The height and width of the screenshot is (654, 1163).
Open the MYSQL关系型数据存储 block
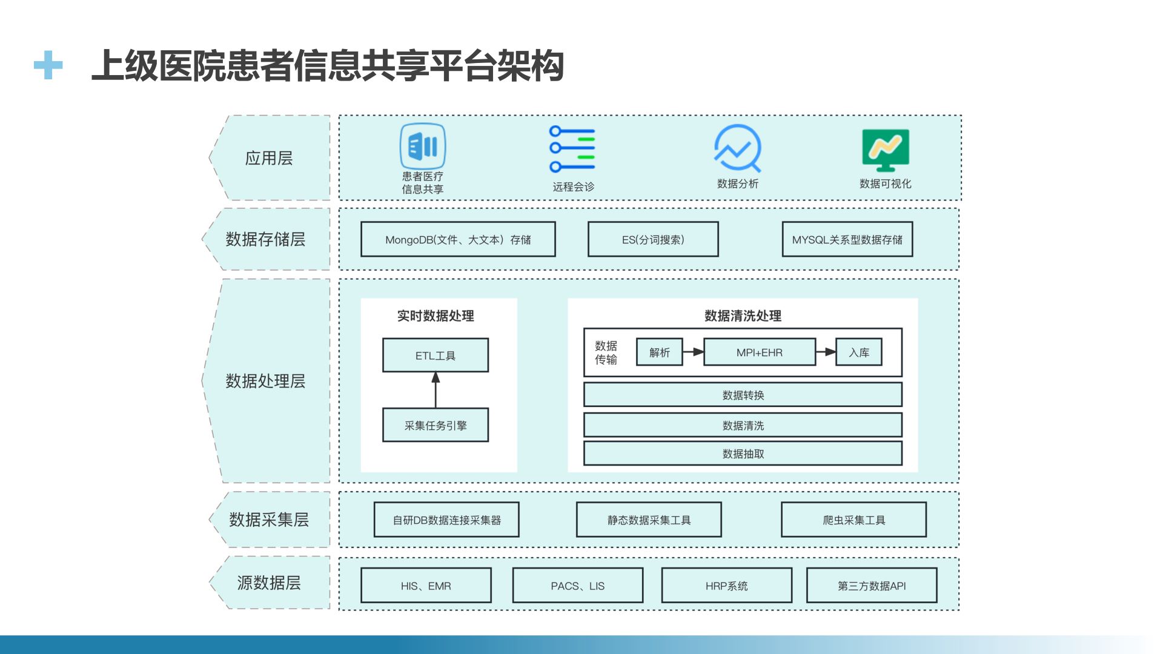(x=849, y=239)
